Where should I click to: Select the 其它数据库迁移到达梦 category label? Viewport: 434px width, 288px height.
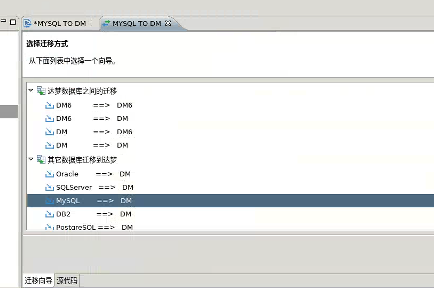pos(82,160)
